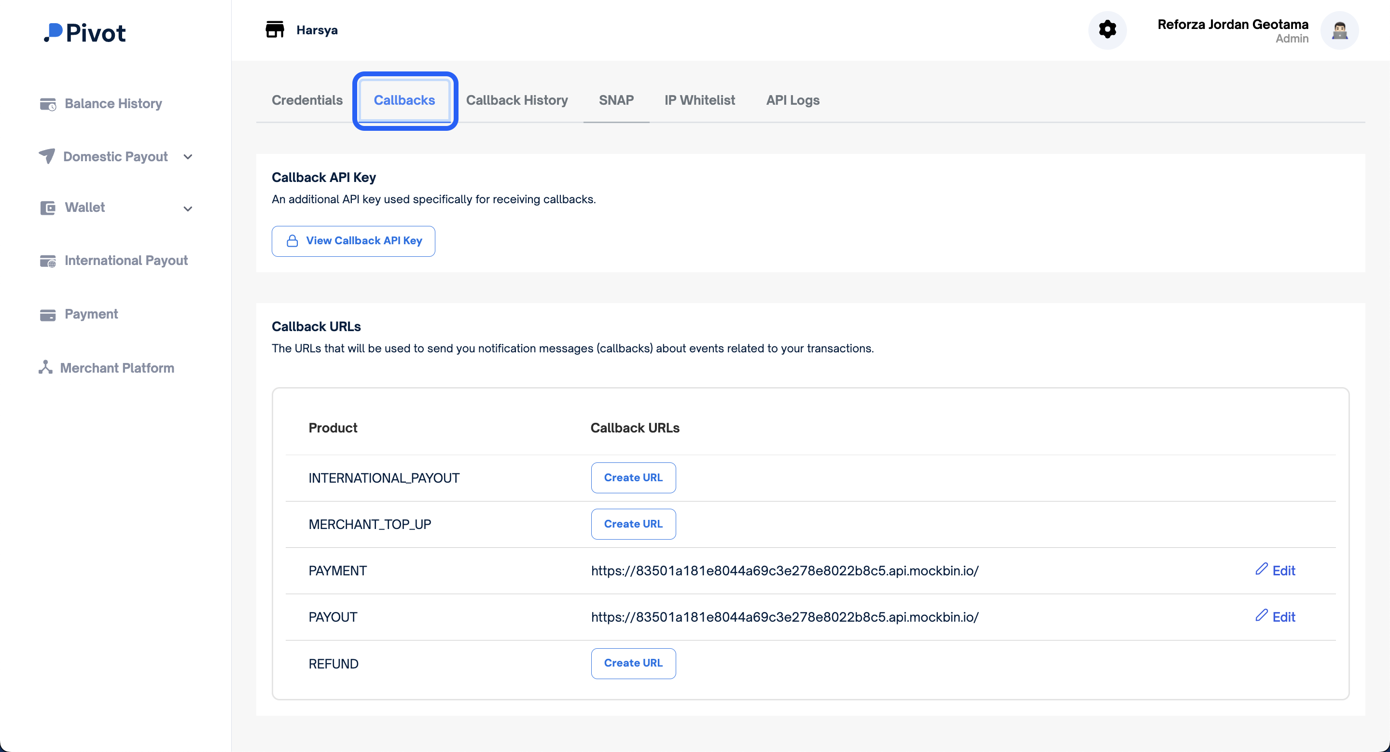Click the Domestic Payout paper plane icon
This screenshot has height=752, width=1390.
coord(47,156)
